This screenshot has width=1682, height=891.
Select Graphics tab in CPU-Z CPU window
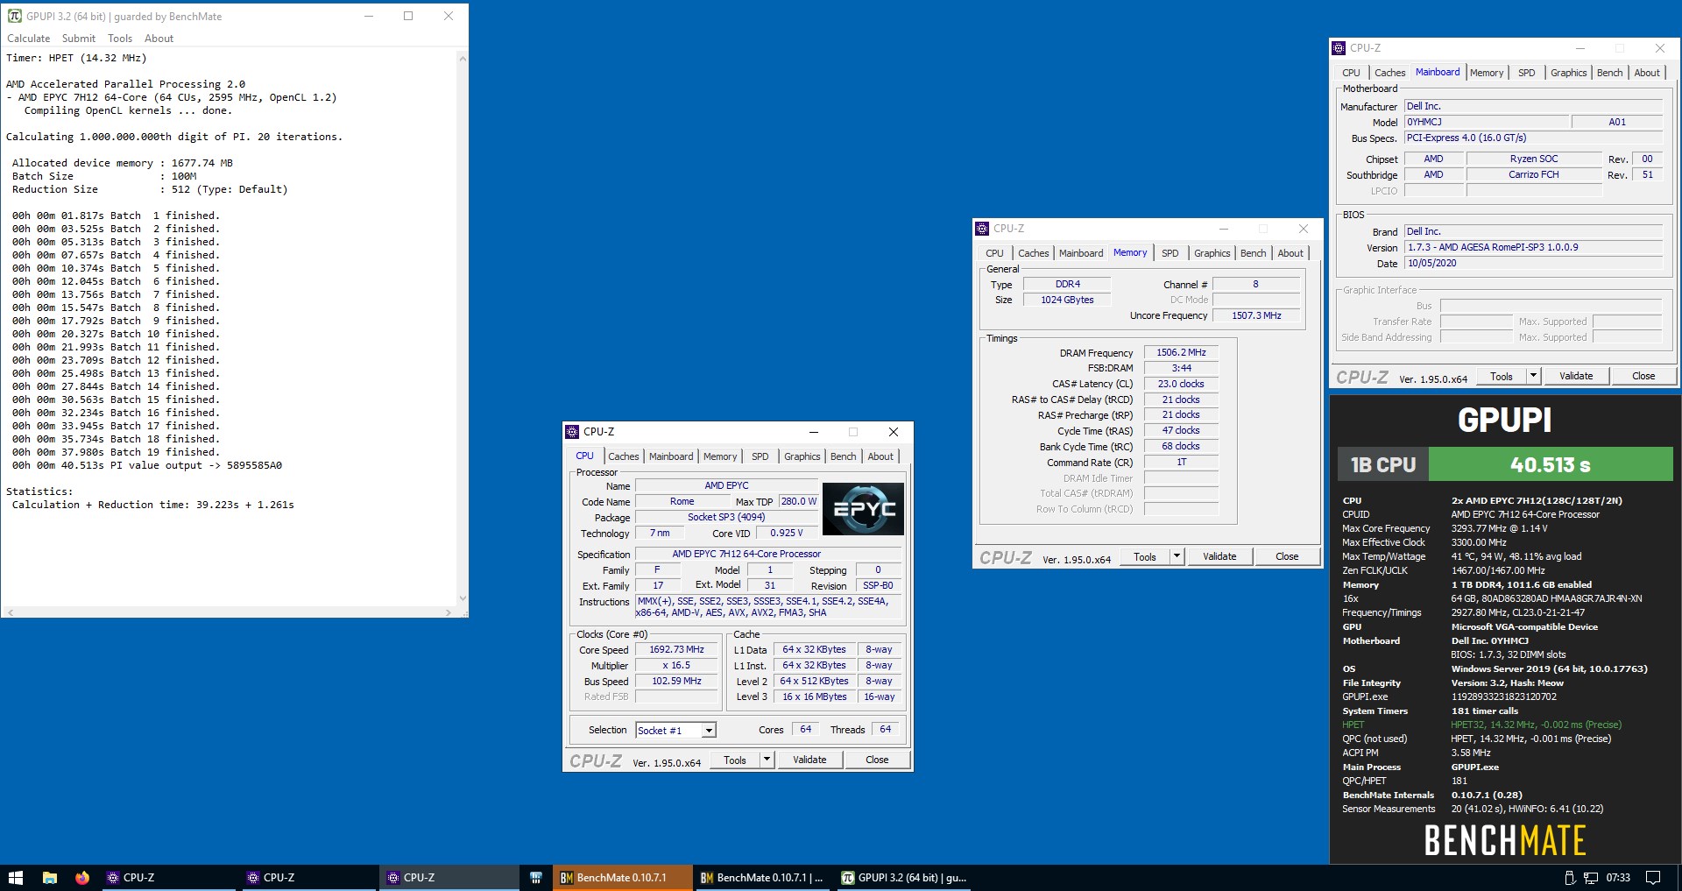click(x=802, y=456)
